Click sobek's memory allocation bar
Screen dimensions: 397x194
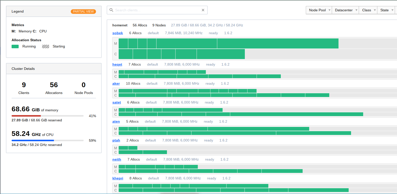click(228, 43)
